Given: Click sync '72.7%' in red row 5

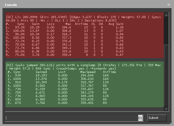Looking at the screenshot, I should click(x=20, y=41).
